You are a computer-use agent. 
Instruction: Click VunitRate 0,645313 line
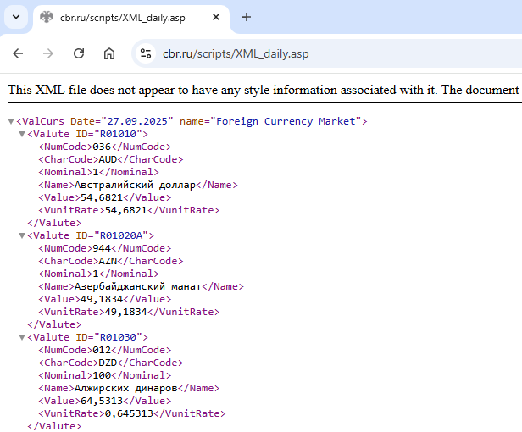pos(132,413)
